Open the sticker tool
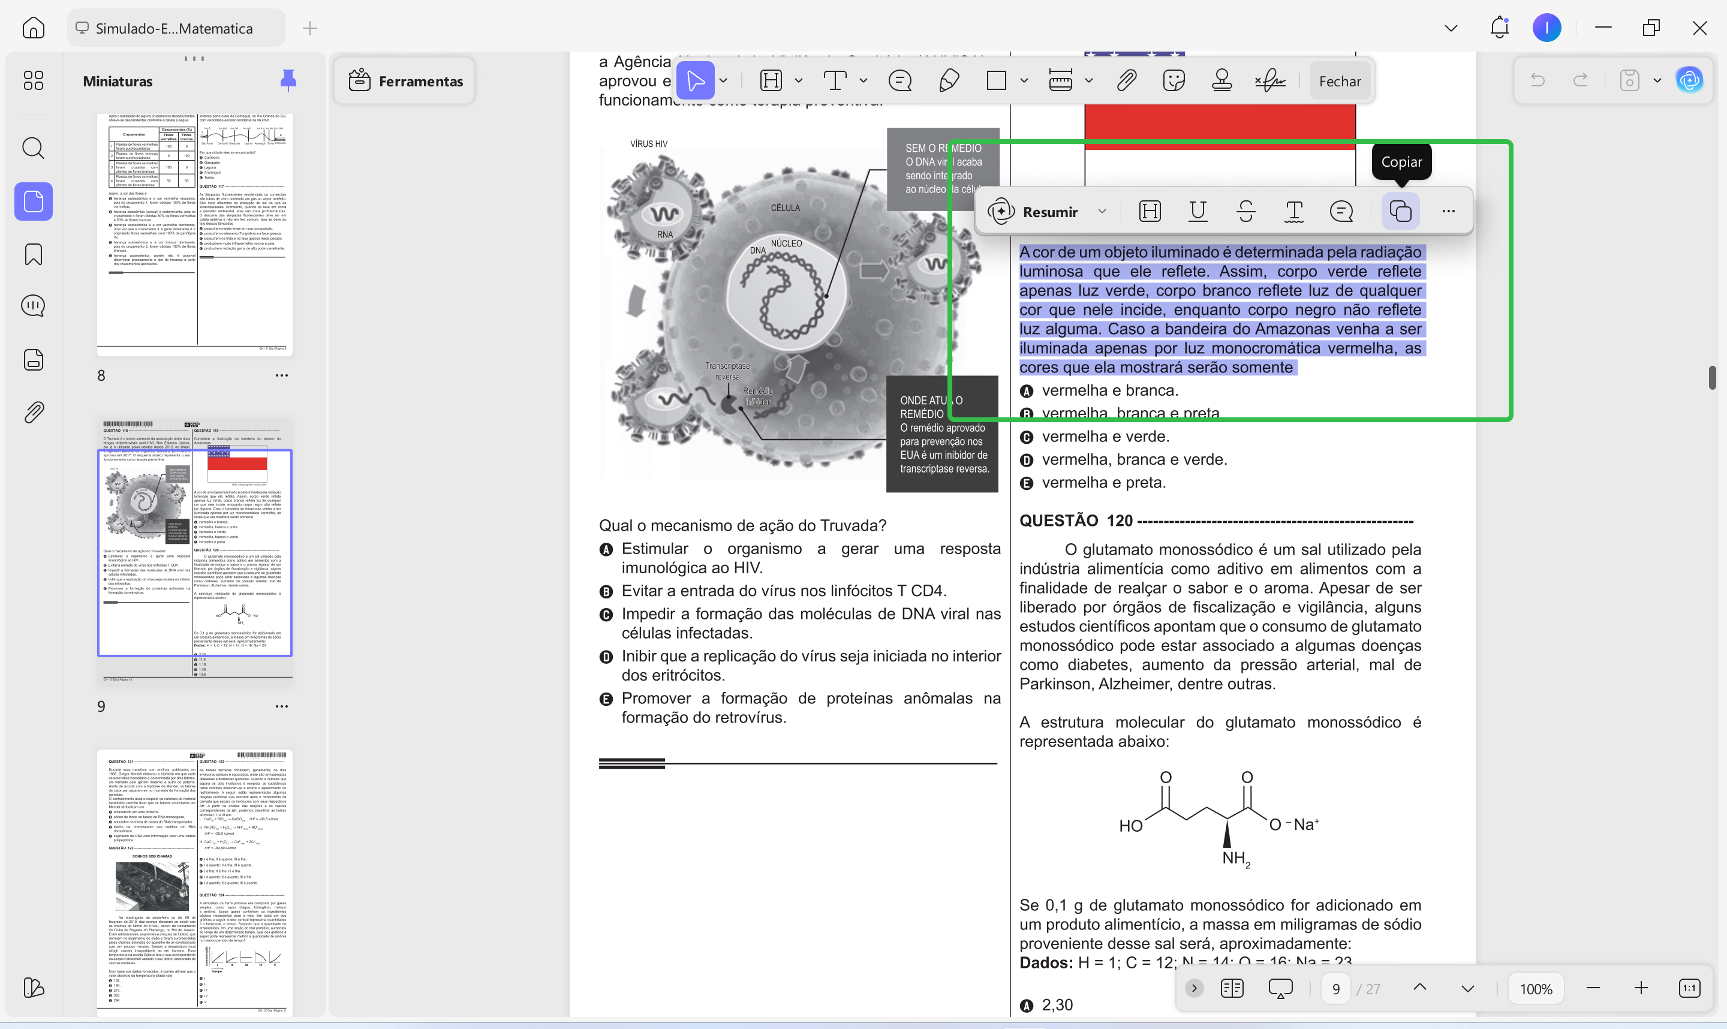Image resolution: width=1727 pixels, height=1029 pixels. 1174,80
